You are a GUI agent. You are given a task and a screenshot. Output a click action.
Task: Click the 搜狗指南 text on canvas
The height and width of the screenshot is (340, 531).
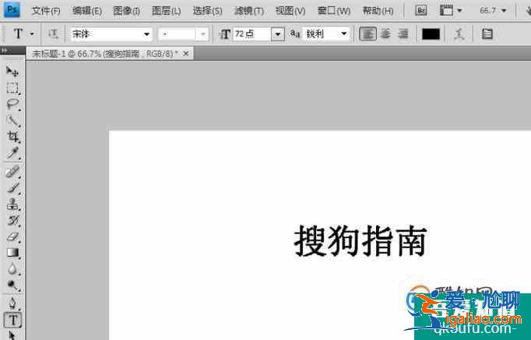point(360,241)
